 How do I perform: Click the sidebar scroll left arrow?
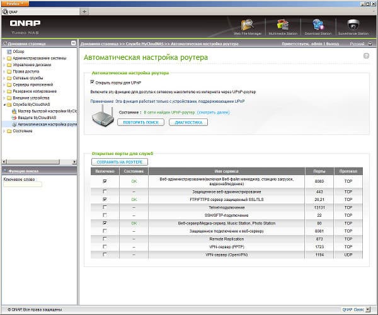click(4, 162)
